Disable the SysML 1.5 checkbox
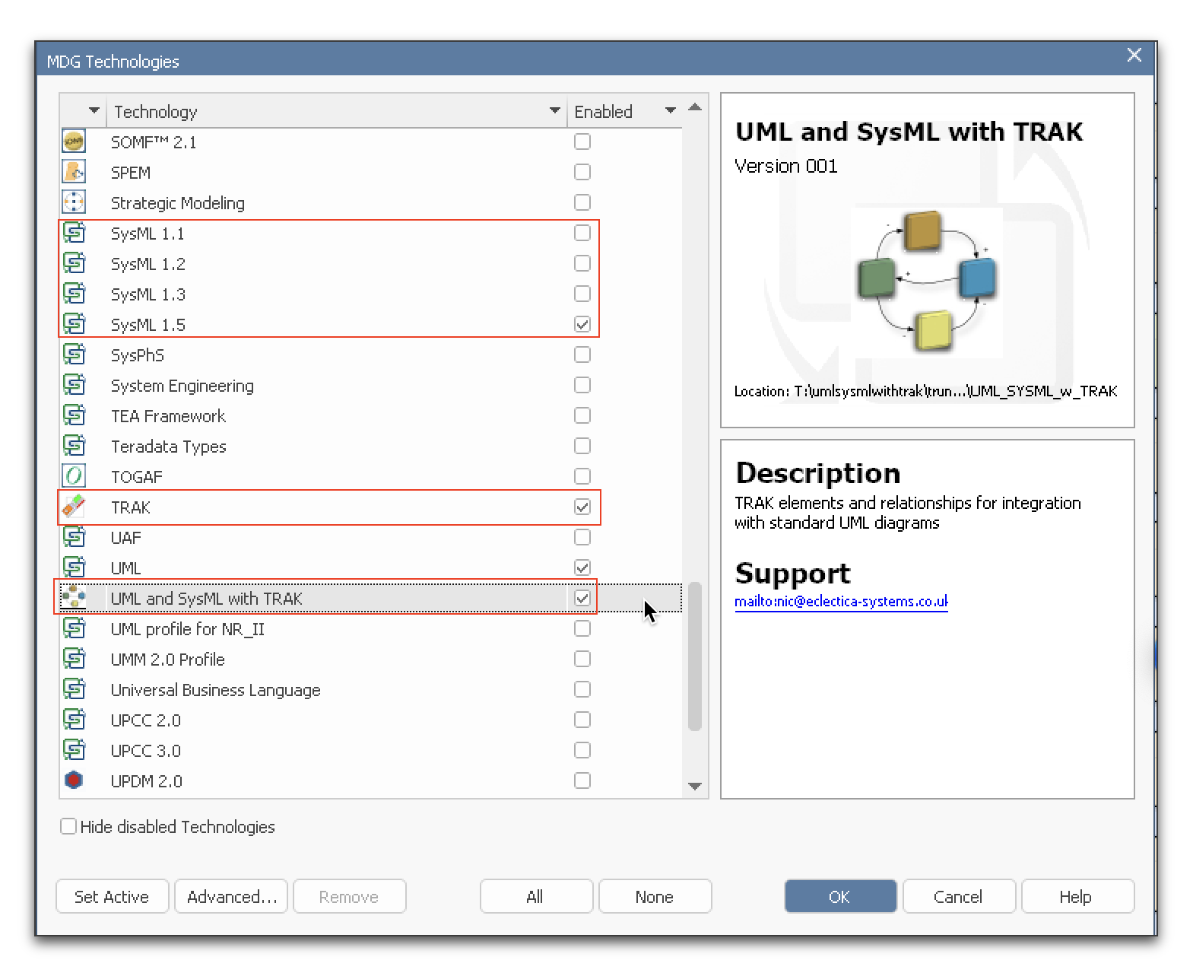The width and height of the screenshot is (1193, 976). [x=582, y=324]
